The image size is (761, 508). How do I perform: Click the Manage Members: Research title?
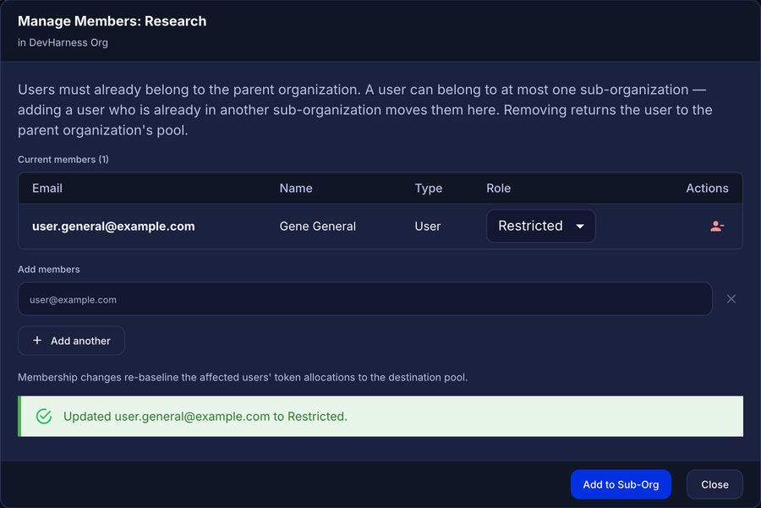[x=112, y=21]
